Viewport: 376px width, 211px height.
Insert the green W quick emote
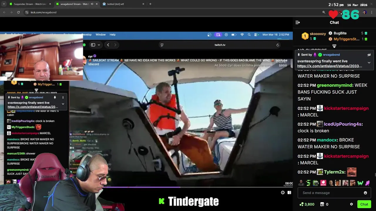pyautogui.click(x=360, y=183)
